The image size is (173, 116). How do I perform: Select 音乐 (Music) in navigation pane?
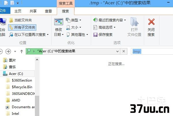[x=12, y=67]
